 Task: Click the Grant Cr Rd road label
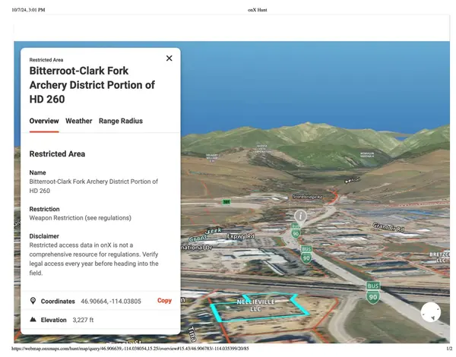[390, 227]
